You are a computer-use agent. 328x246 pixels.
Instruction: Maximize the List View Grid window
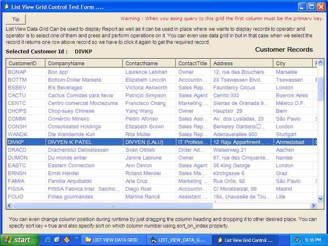pos(311,7)
